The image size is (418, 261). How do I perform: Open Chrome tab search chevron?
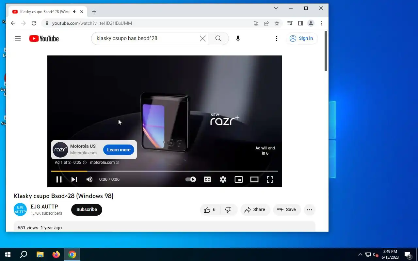click(x=276, y=8)
